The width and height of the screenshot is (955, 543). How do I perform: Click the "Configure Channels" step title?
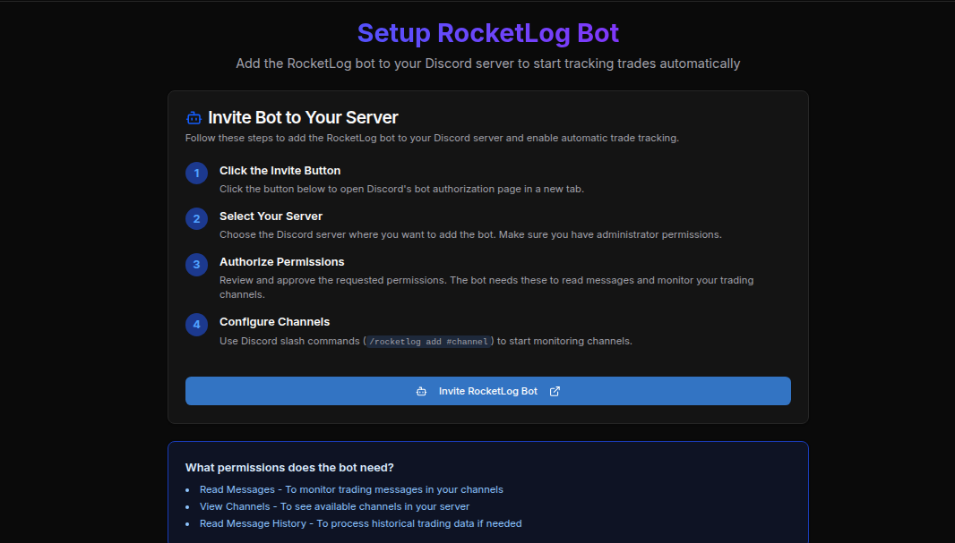pyautogui.click(x=273, y=321)
